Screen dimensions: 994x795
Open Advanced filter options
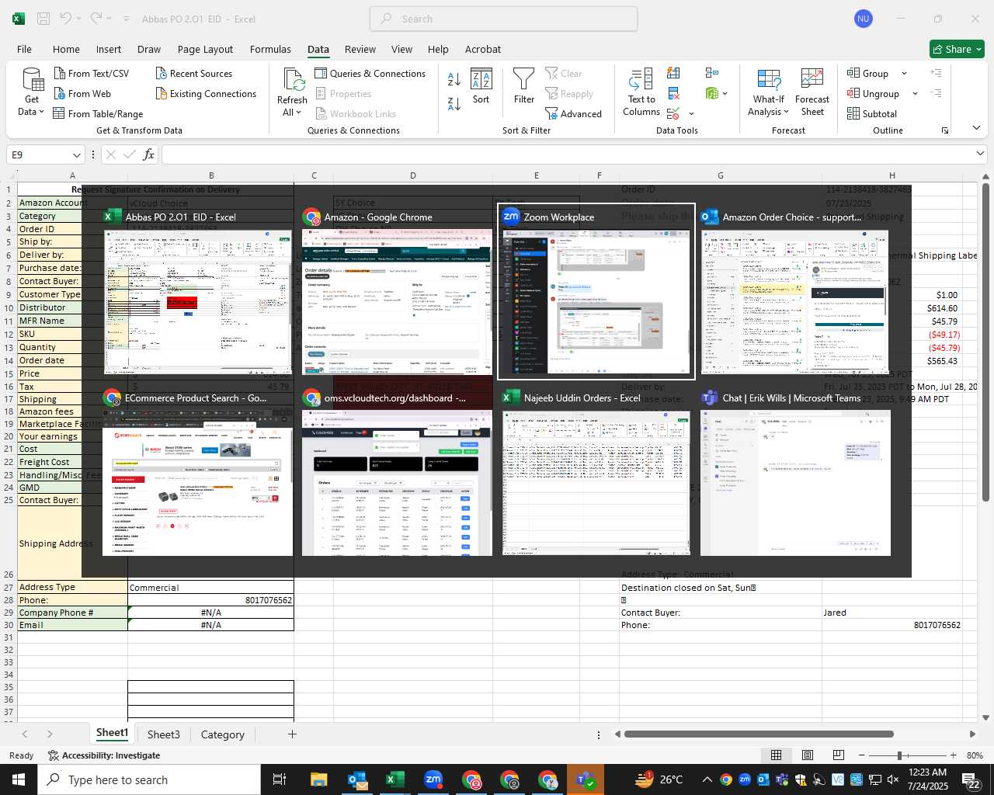(574, 113)
